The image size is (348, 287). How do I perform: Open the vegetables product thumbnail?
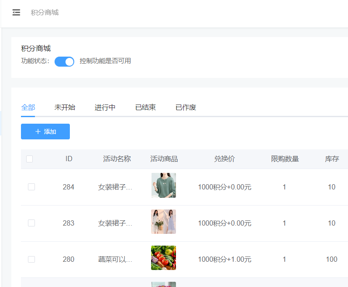tap(164, 258)
